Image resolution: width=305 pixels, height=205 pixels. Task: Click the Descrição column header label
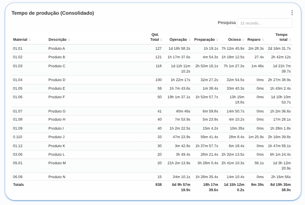[x=57, y=40]
